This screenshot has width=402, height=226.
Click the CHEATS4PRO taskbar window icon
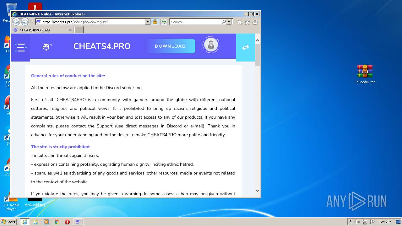click(x=78, y=222)
